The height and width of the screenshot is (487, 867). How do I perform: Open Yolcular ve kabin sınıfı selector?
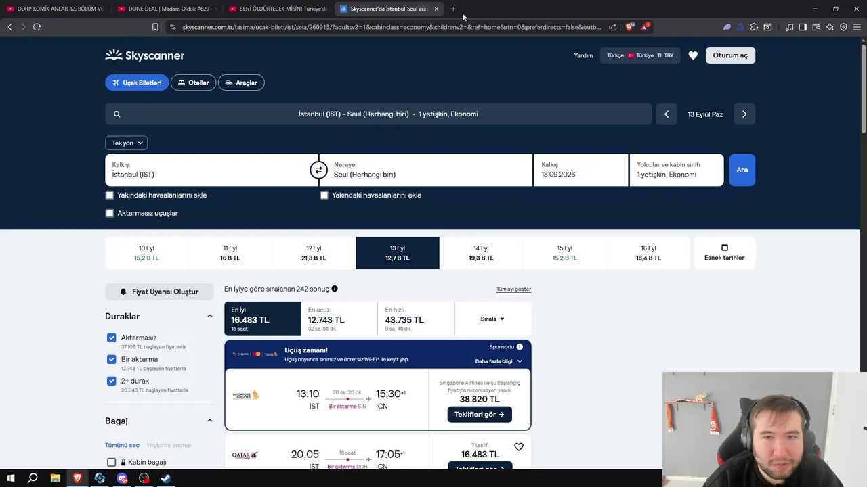tap(677, 170)
